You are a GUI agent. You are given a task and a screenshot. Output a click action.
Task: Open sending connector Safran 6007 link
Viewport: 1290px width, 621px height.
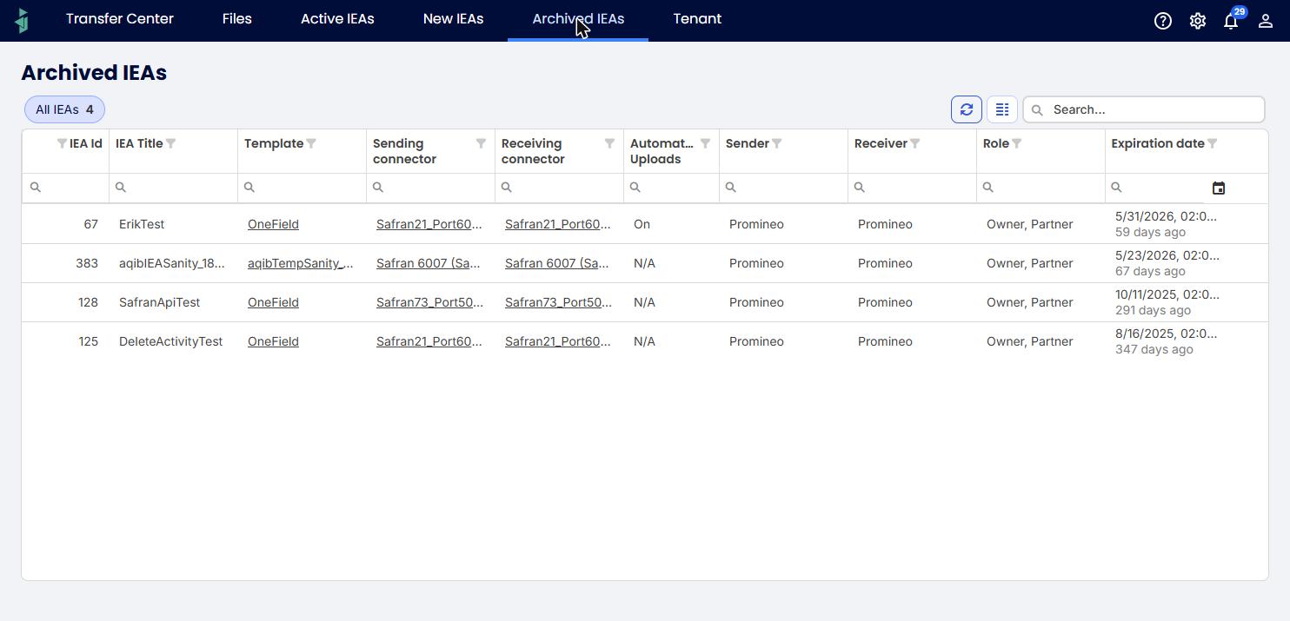[429, 263]
